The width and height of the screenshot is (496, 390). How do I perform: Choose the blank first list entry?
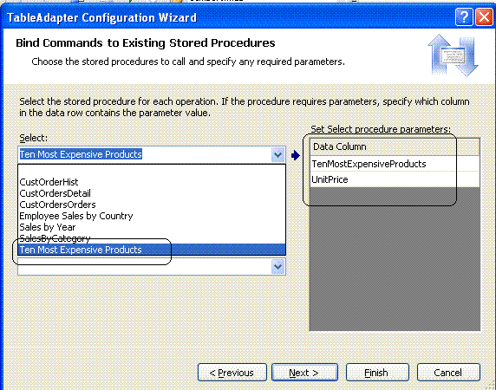pos(152,171)
